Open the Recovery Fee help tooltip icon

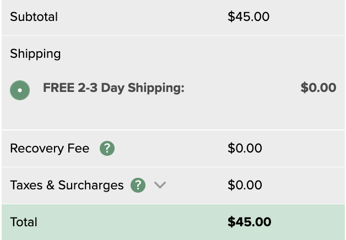[107, 148]
